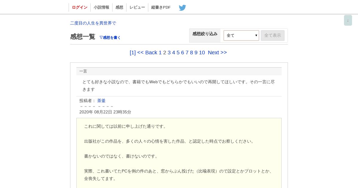Click the comment text beginning とても好きな小説なので
This screenshot has height=188, width=358.
(178, 85)
